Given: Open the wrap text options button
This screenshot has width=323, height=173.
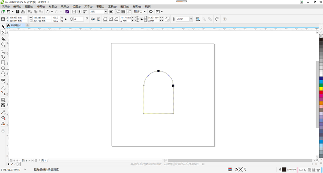Looking at the screenshot, I should (x=197, y=19).
